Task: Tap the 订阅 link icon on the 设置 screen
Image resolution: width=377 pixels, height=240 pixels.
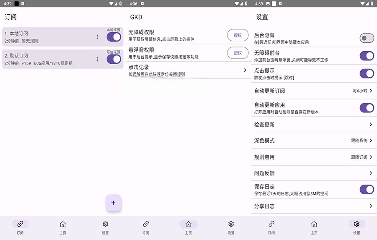Action: 271,224
